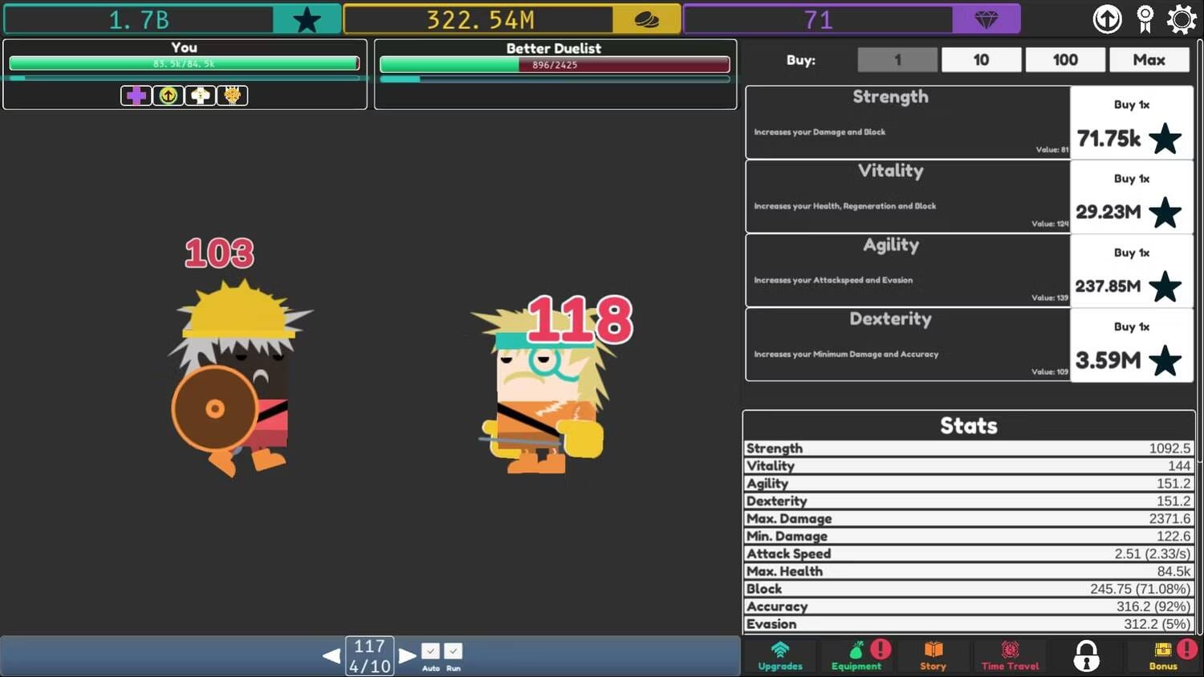Click the green up-arrow skill icon
The height and width of the screenshot is (677, 1204).
click(169, 95)
